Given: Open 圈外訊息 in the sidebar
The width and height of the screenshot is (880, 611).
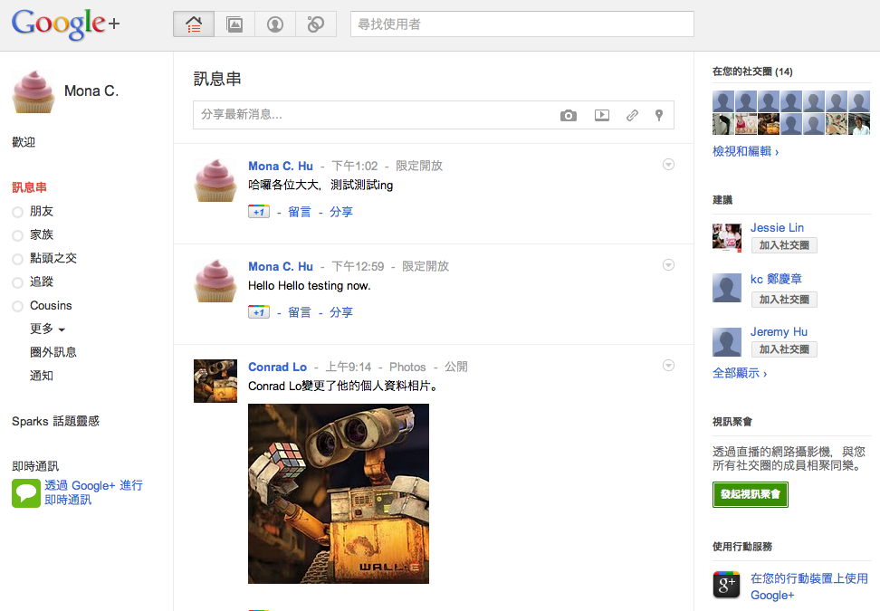Looking at the screenshot, I should tap(53, 352).
